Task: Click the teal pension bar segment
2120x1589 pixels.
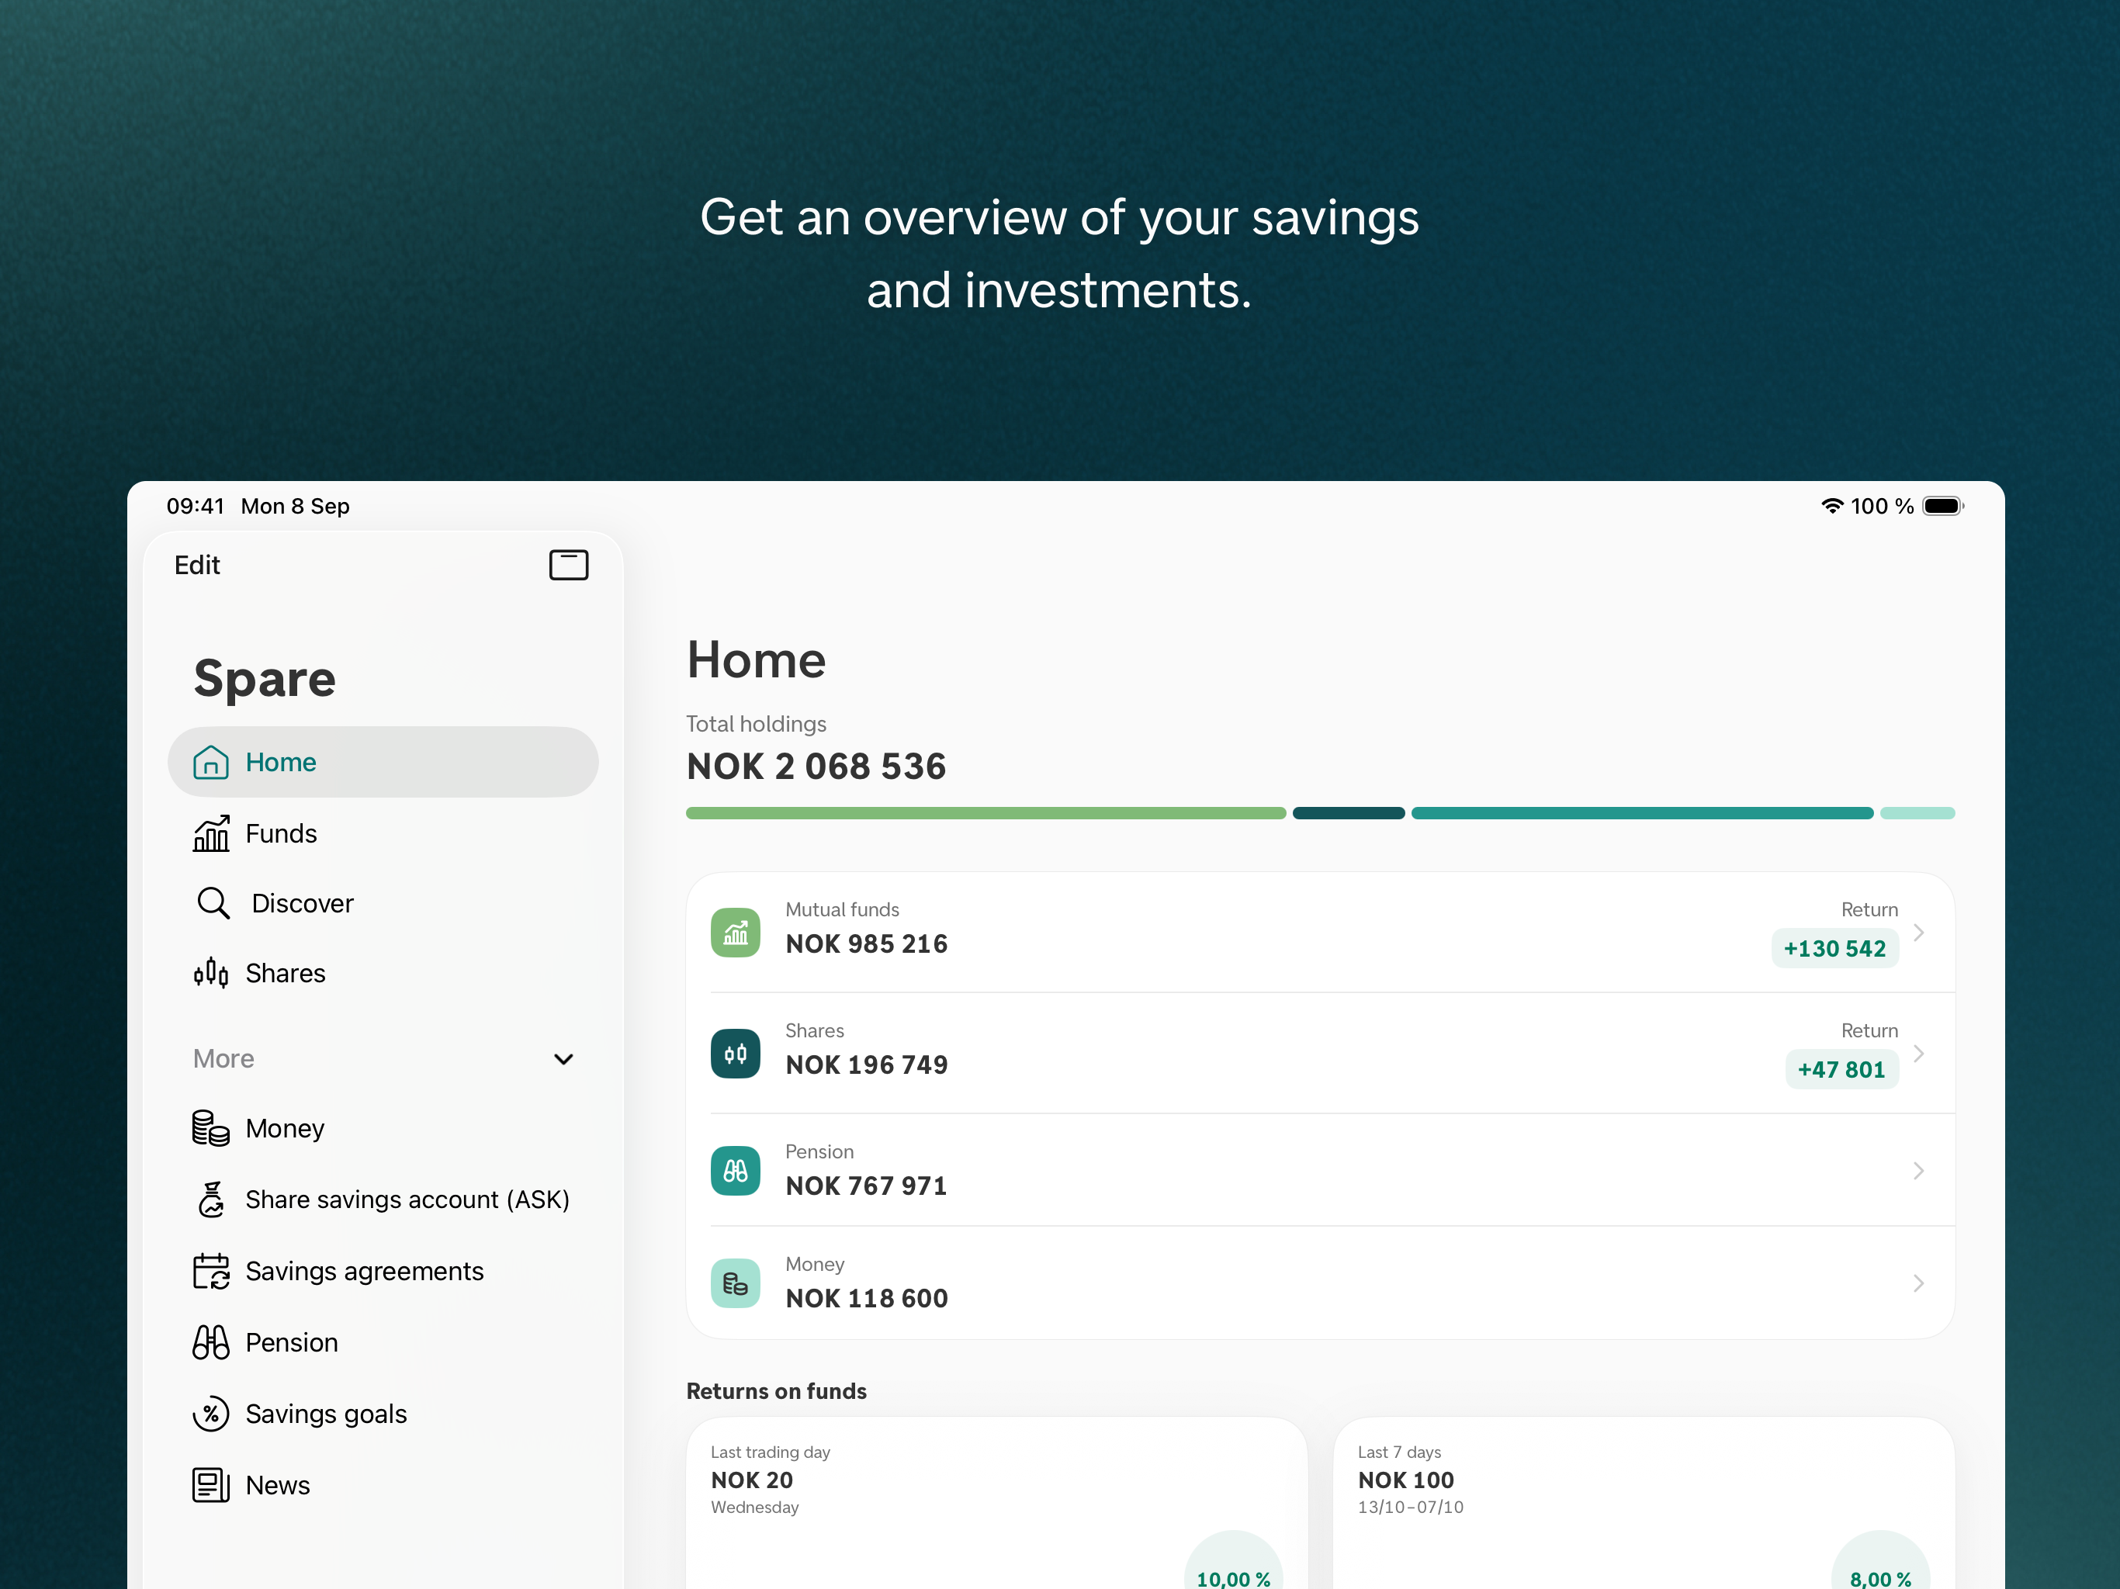Action: coord(1642,812)
